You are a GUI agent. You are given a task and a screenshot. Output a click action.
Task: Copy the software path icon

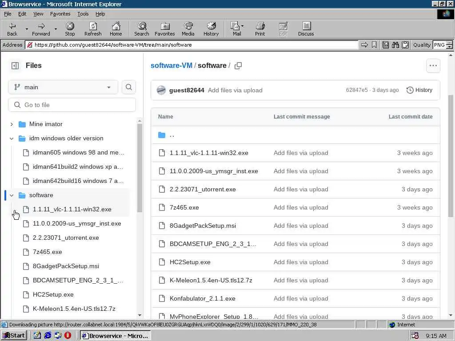[238, 66]
